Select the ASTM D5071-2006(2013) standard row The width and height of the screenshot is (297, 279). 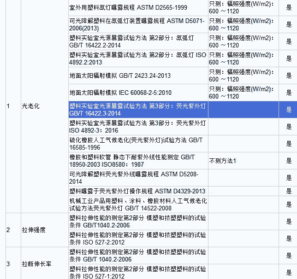click(x=137, y=24)
